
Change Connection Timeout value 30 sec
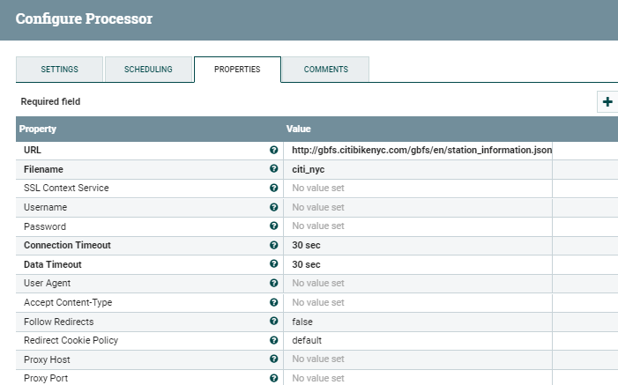[x=418, y=245]
